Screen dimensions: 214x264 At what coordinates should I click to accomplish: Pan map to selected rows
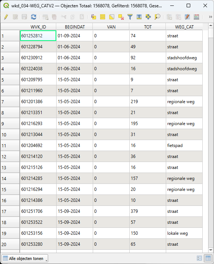[x=148, y=17]
